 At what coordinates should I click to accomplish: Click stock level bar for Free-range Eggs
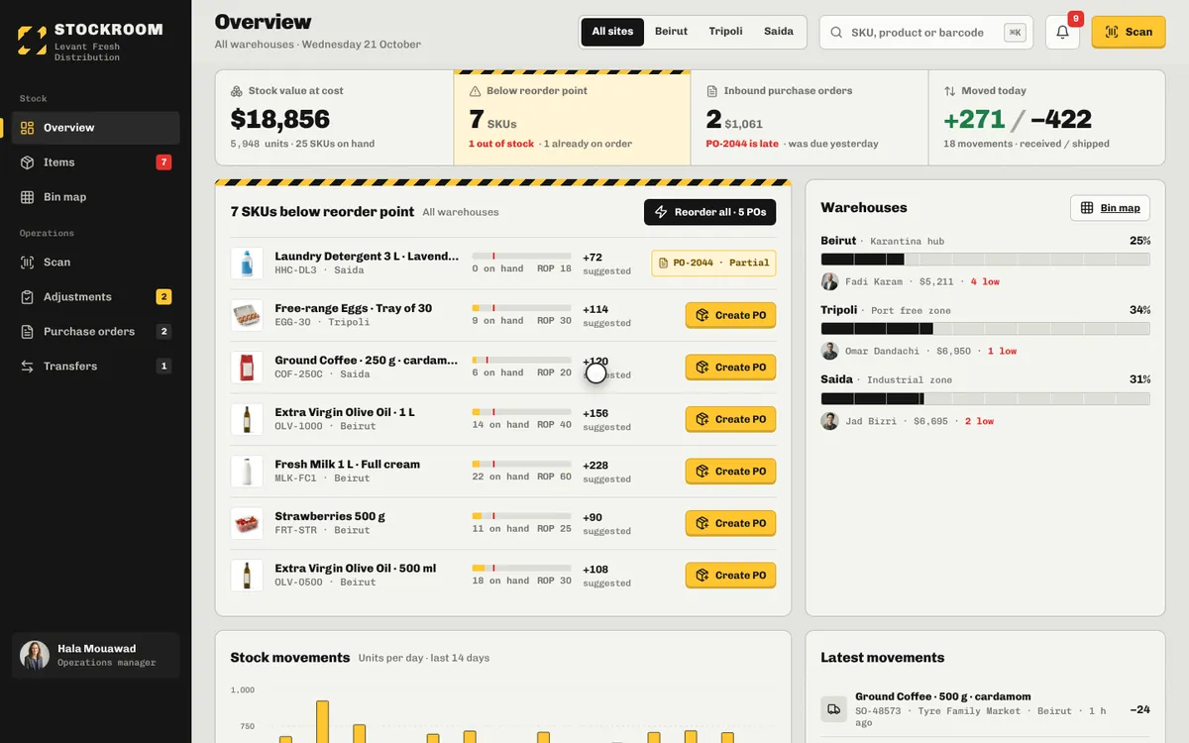click(521, 308)
